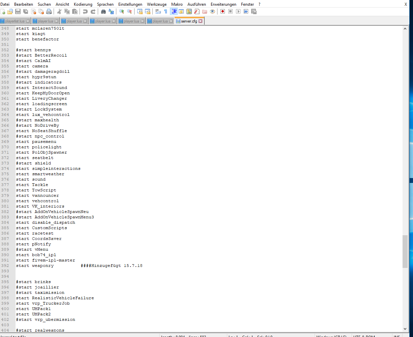Click line '#start AddOnVehicleSpawnMenu3'
The width and height of the screenshot is (413, 337).
[55, 217]
